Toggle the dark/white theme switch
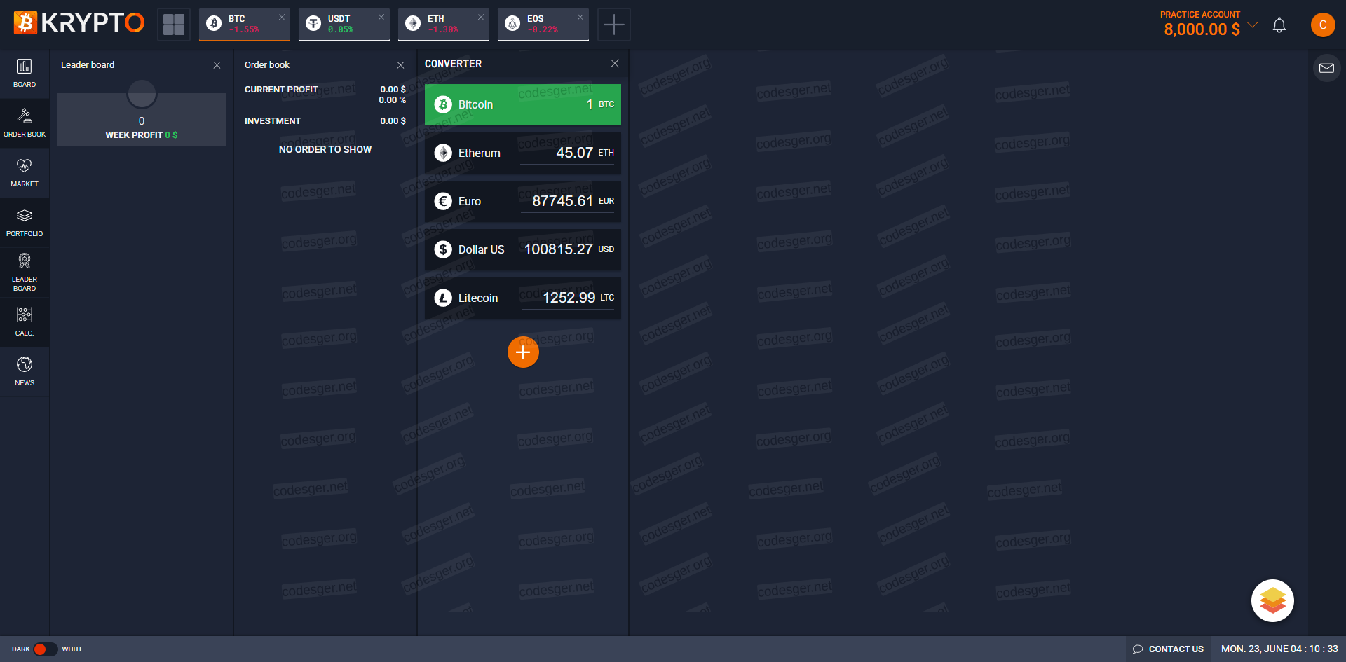1346x662 pixels. 45,649
